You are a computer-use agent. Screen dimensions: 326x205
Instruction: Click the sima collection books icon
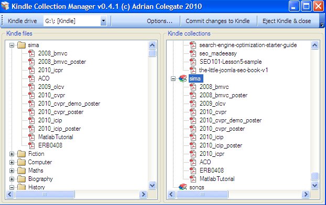tap(183, 78)
